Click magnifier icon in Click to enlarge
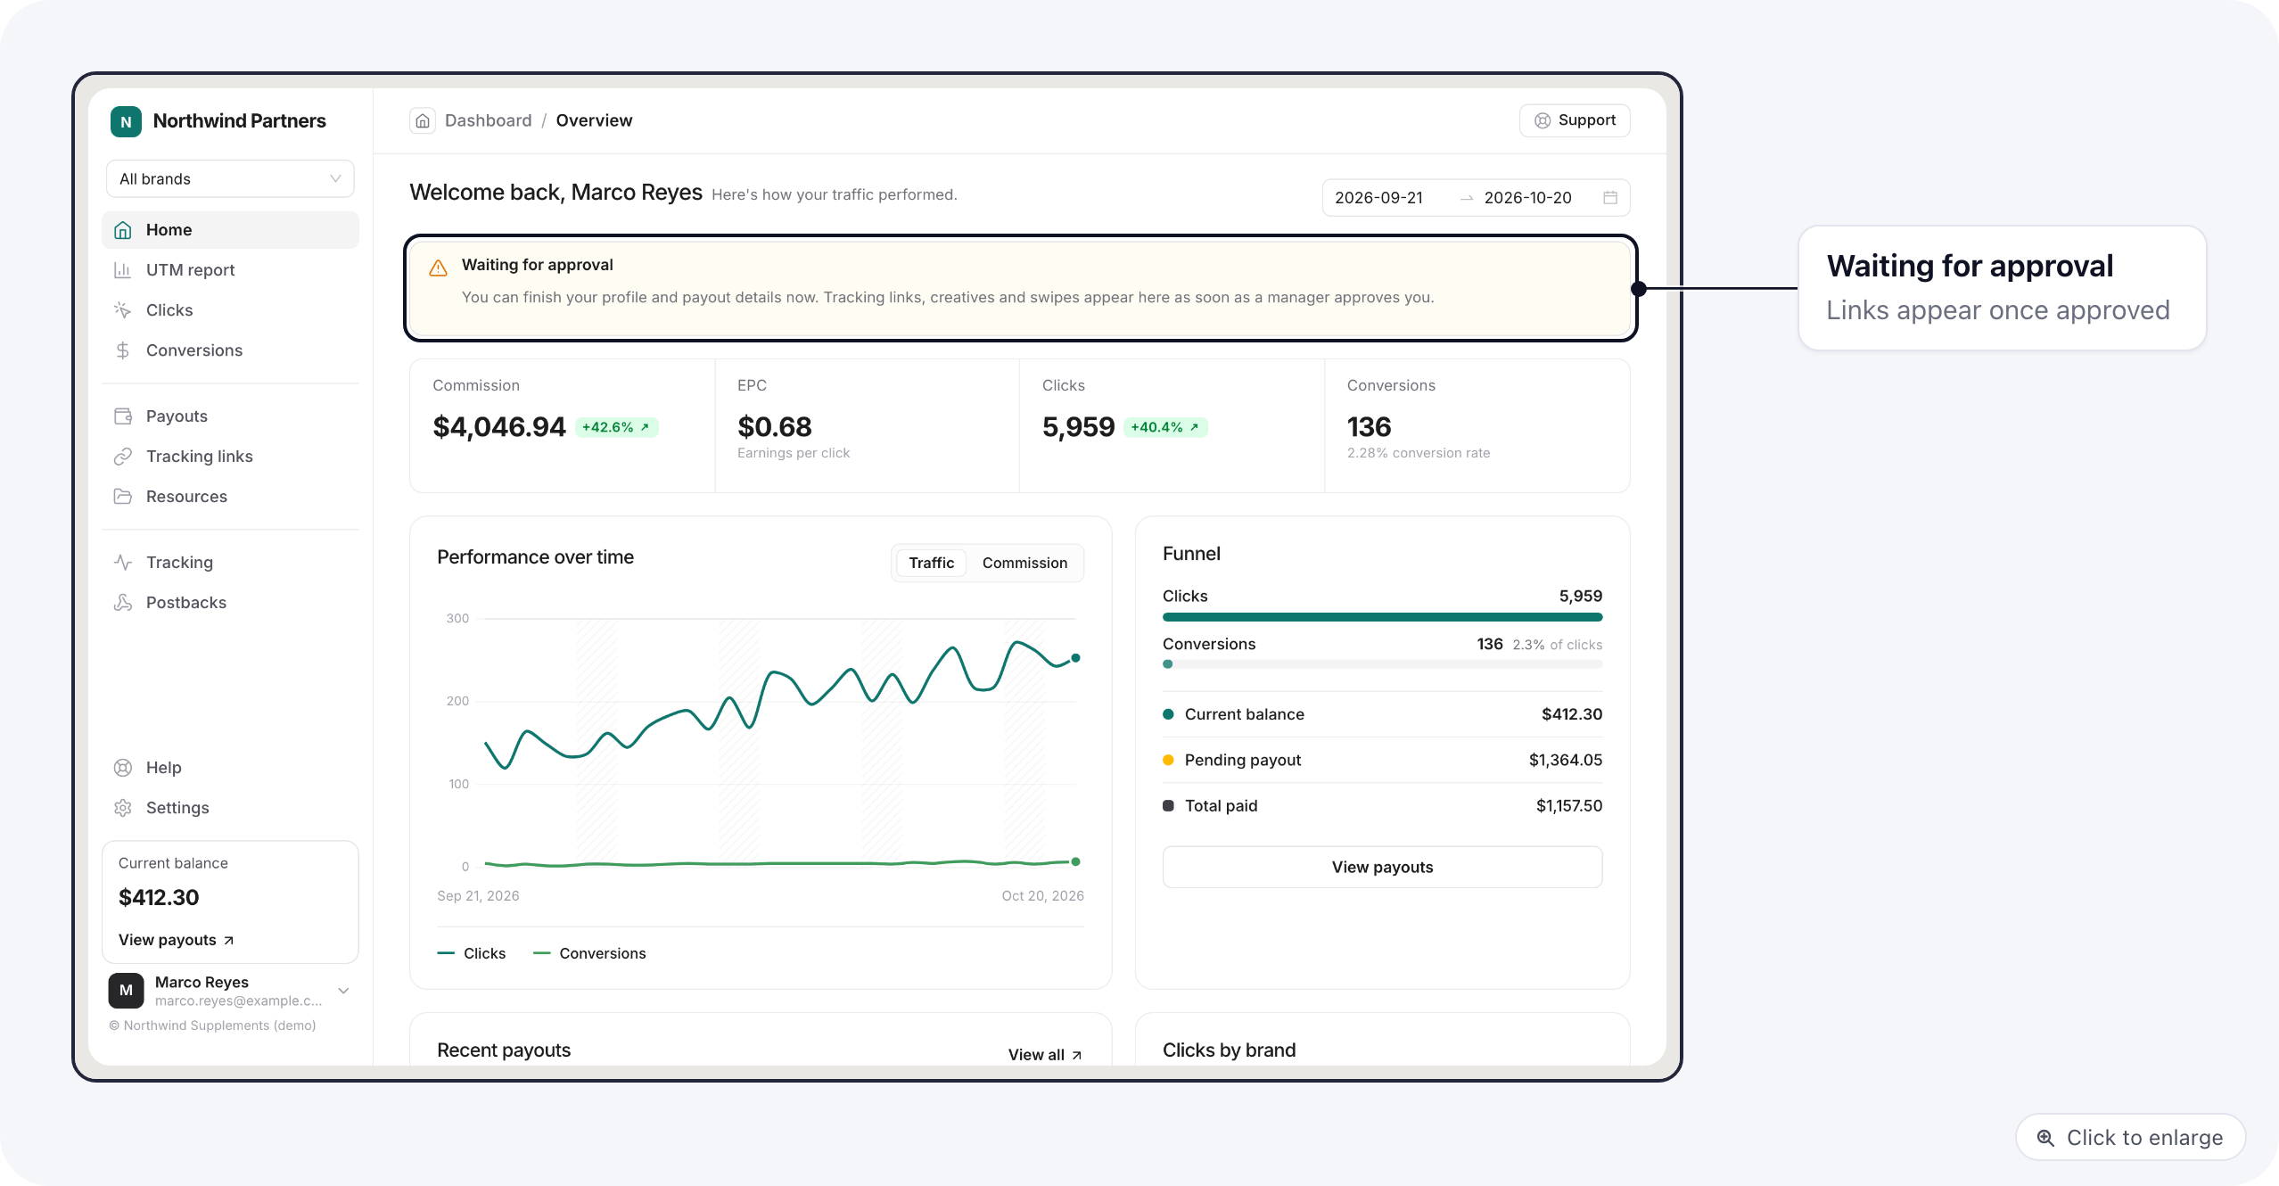 coord(2045,1138)
